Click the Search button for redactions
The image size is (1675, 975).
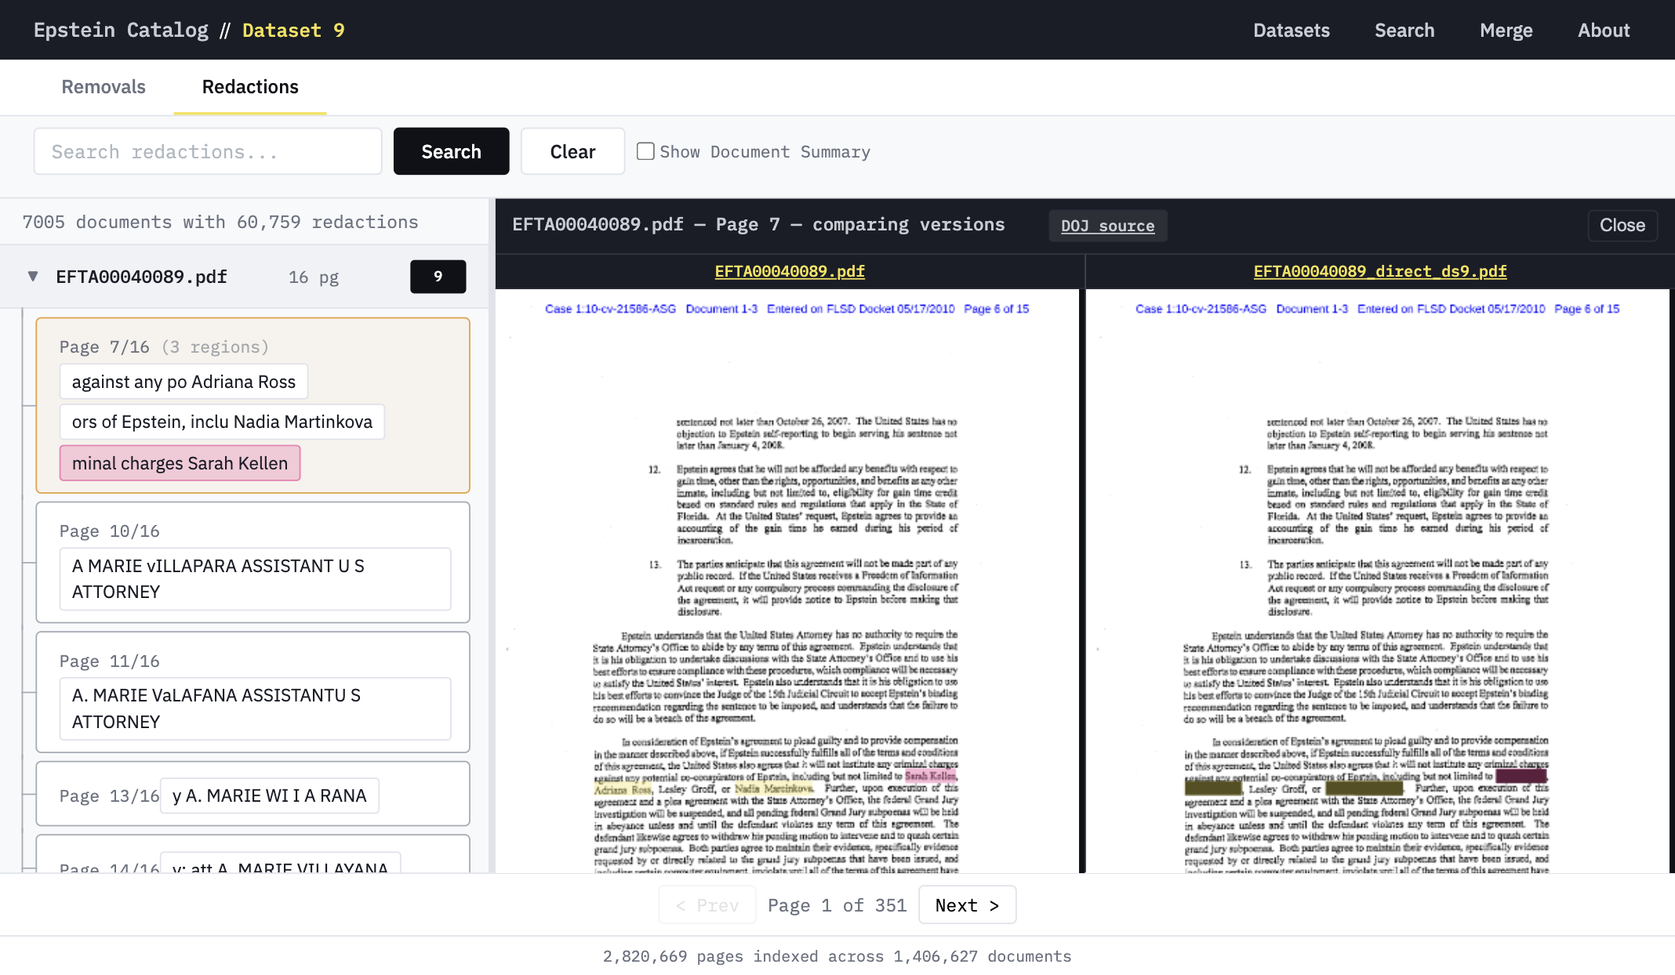451,150
